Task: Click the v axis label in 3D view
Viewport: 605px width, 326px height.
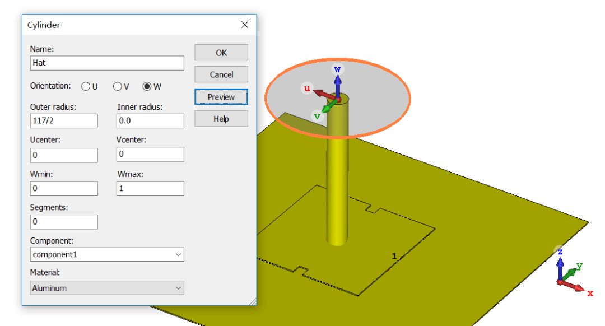Action: 317,116
